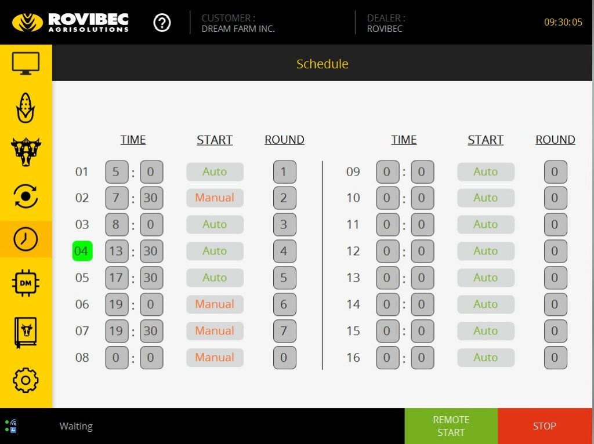Open the help question mark icon

pos(162,23)
